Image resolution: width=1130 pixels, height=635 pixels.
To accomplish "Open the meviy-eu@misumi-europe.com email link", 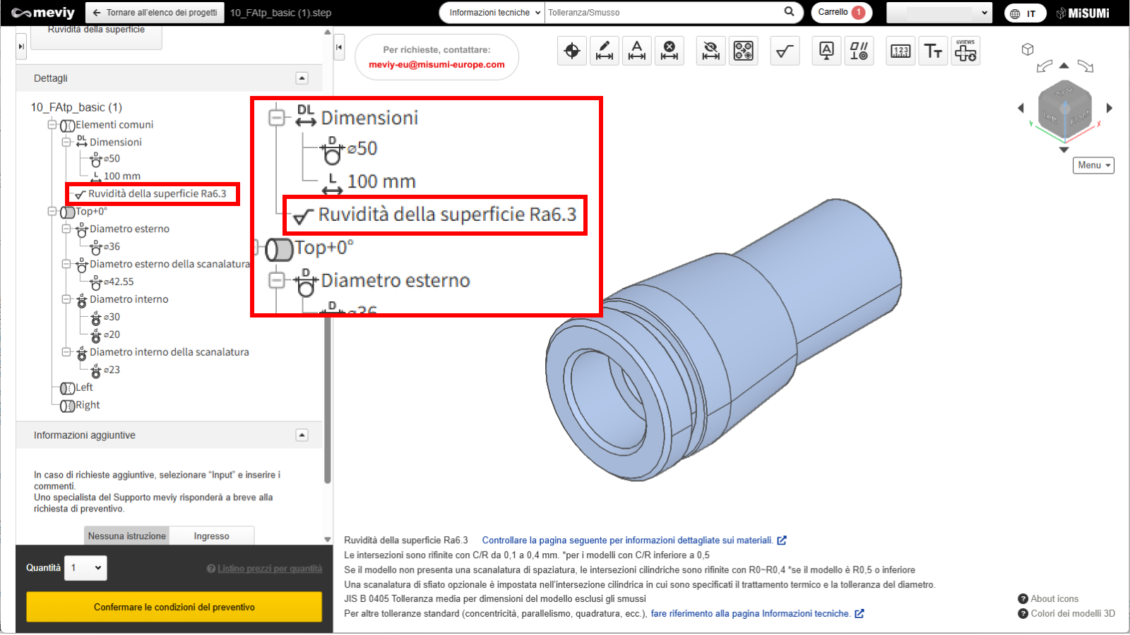I will click(x=436, y=65).
